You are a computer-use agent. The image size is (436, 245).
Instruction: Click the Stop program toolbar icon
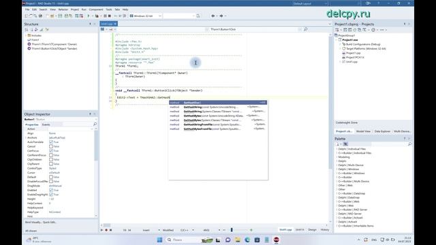click(x=110, y=16)
